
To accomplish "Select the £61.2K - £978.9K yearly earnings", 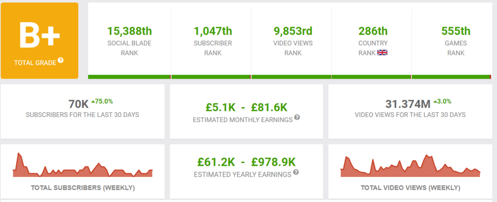I will point(247,162).
